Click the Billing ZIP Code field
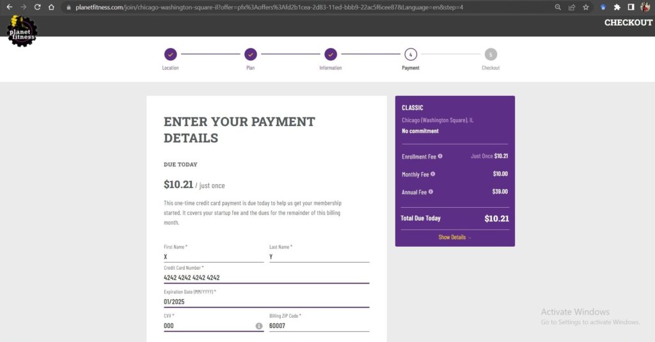 (x=319, y=326)
